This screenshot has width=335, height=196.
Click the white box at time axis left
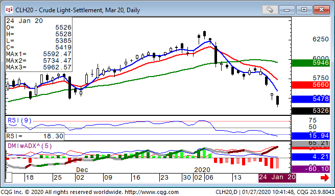9,178
